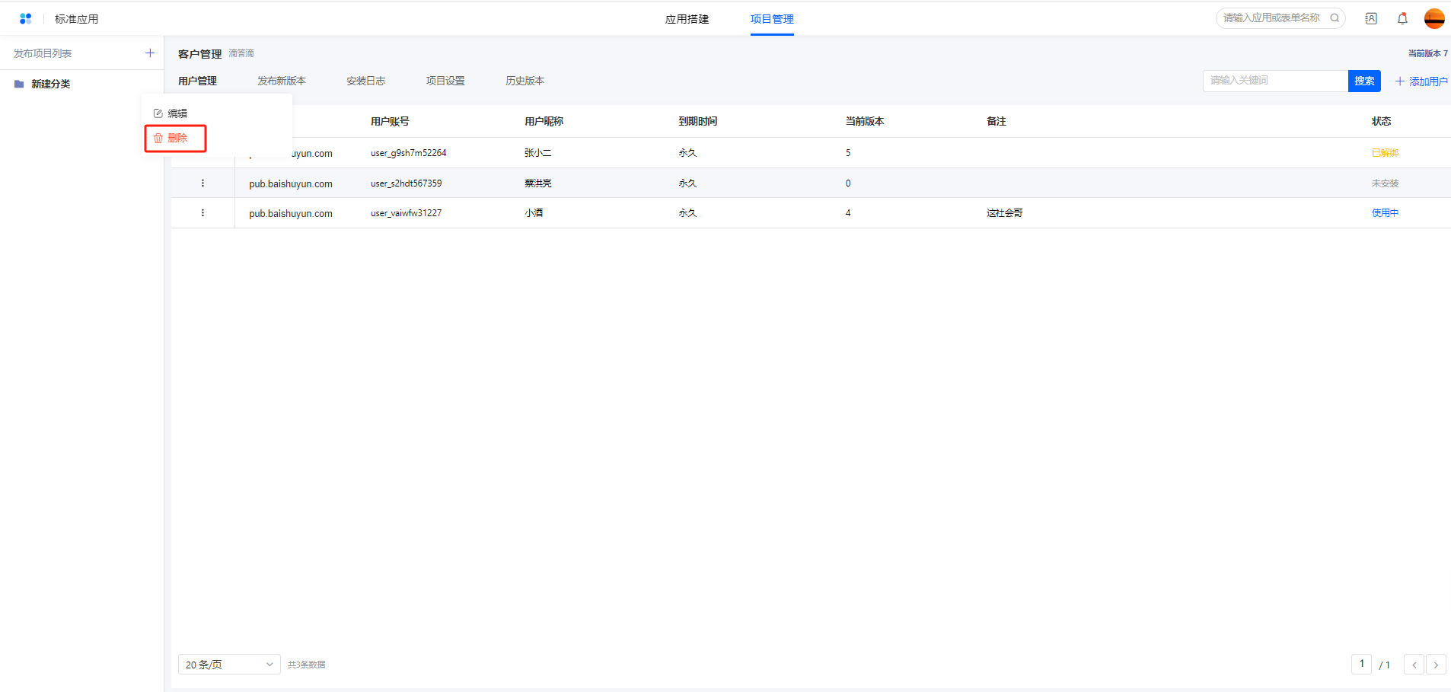This screenshot has width=1451, height=692.
Task: Go to previous page arrow
Action: 1414,665
